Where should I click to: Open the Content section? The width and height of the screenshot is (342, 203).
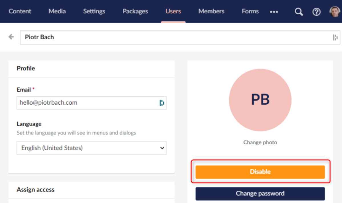(x=20, y=11)
